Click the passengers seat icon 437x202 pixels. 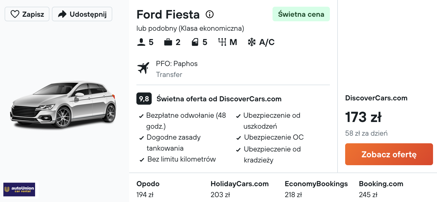click(141, 42)
